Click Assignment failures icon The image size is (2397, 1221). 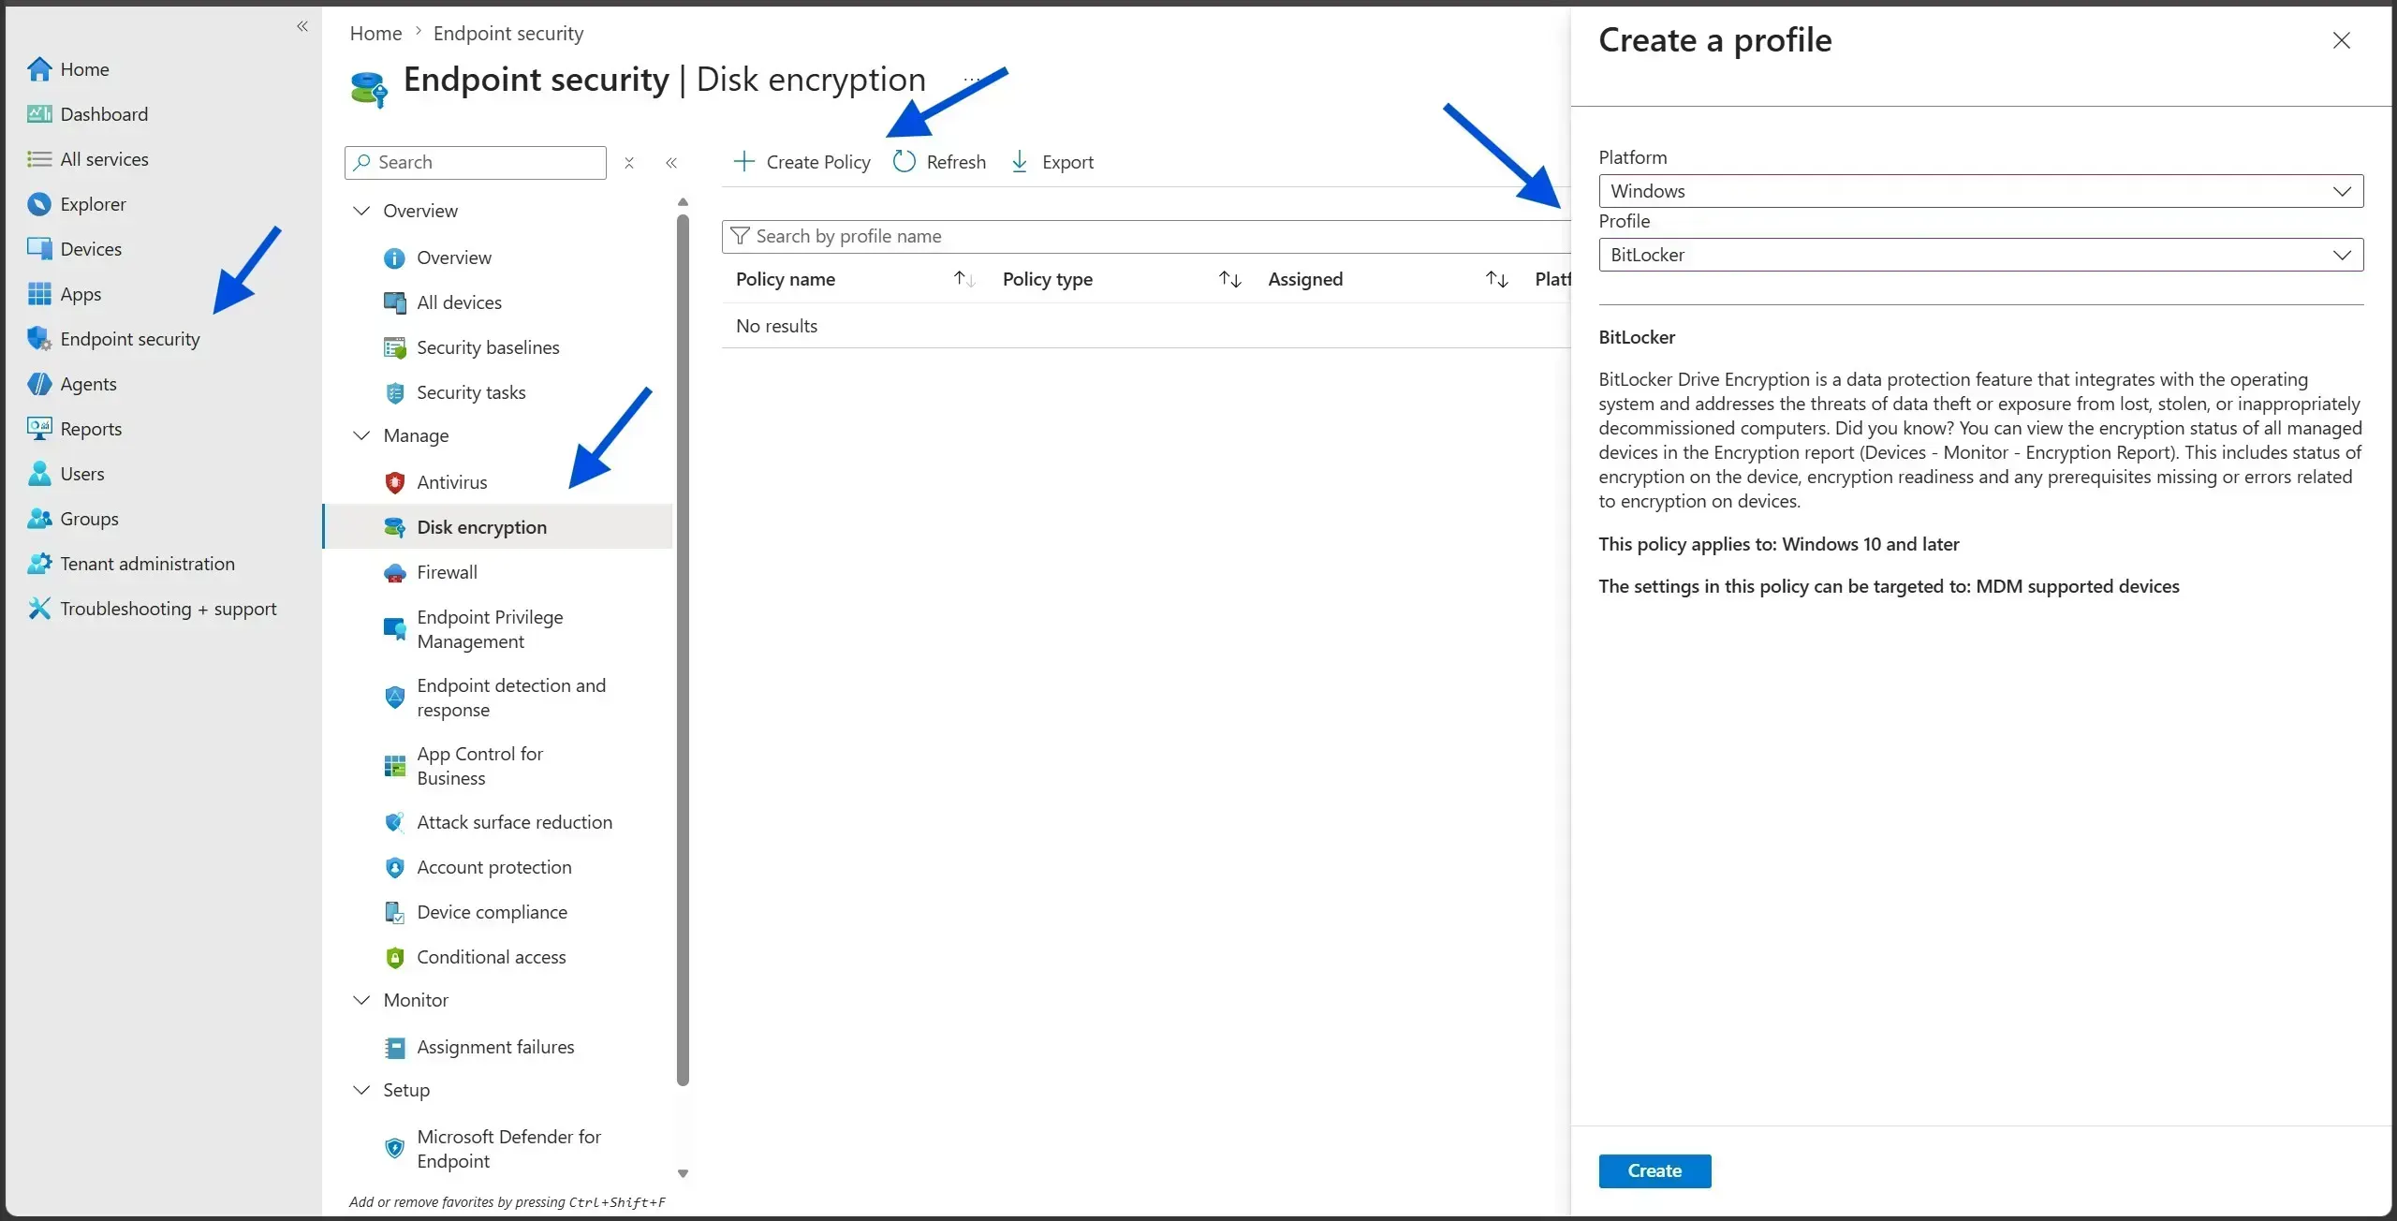tap(395, 1048)
